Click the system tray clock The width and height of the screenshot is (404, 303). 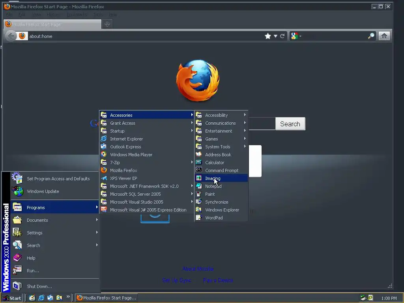pyautogui.click(x=389, y=298)
